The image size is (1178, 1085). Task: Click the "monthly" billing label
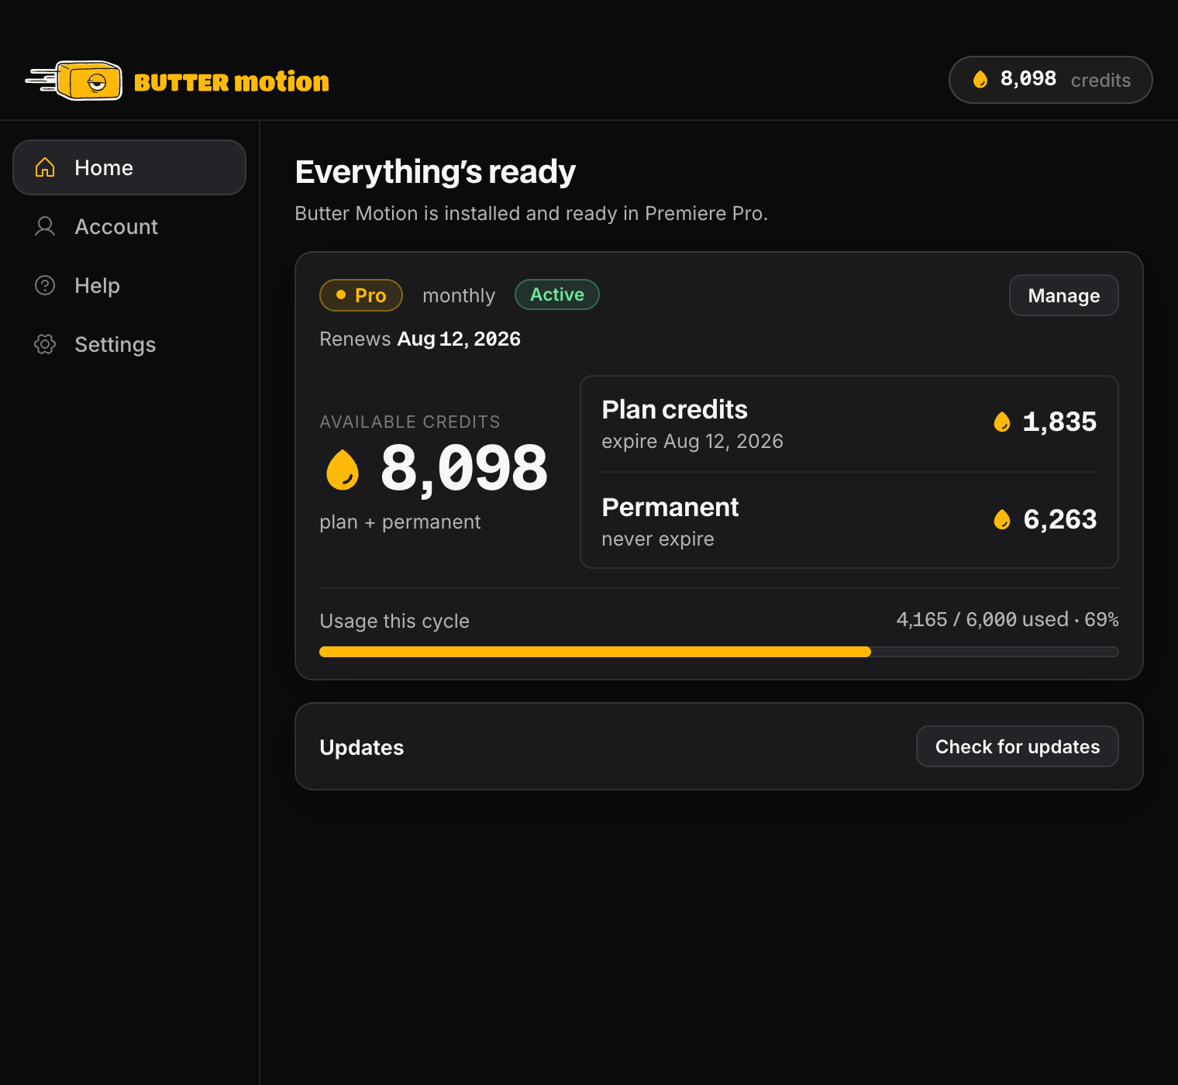click(459, 295)
